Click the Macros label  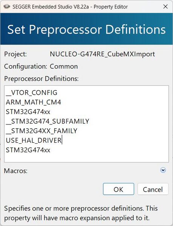(x=16, y=171)
